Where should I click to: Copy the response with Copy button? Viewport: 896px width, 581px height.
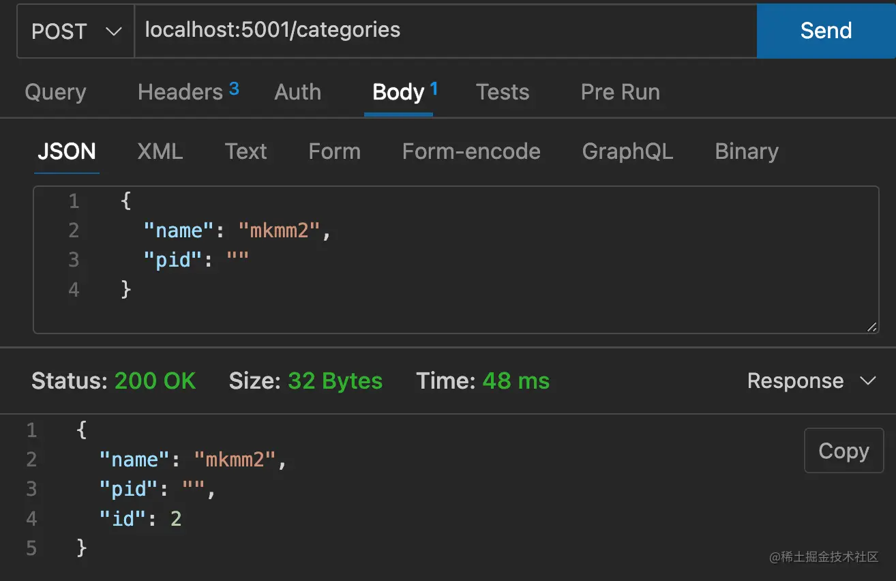coord(843,451)
